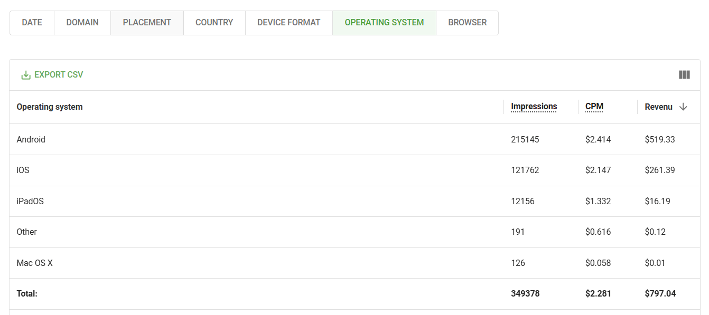
Task: Select the Android row label
Action: click(31, 140)
